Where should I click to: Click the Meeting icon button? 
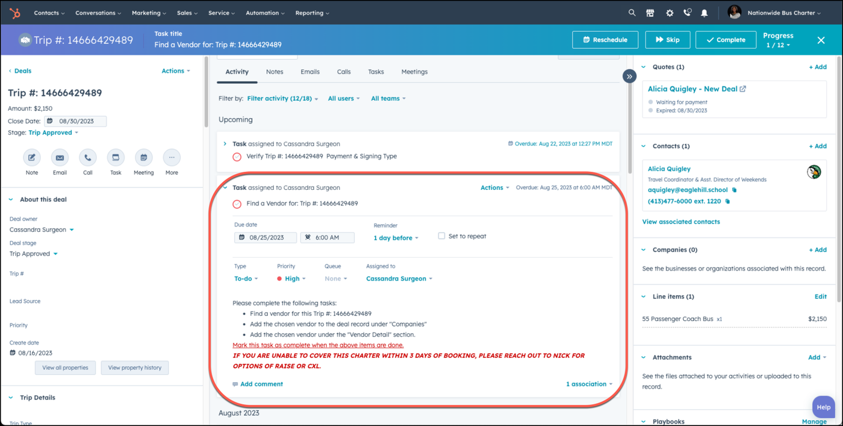point(143,158)
